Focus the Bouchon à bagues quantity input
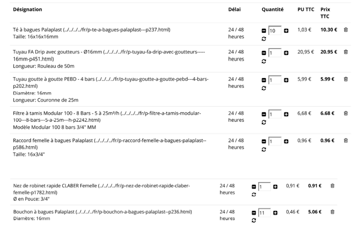 click(x=264, y=213)
